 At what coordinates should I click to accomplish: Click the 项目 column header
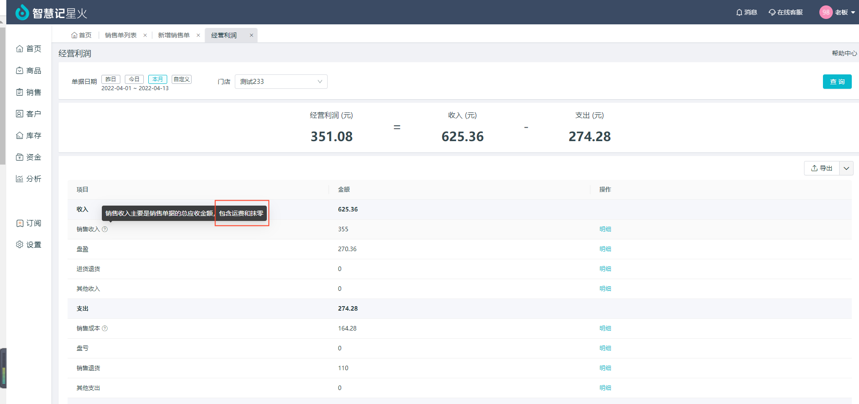click(82, 189)
